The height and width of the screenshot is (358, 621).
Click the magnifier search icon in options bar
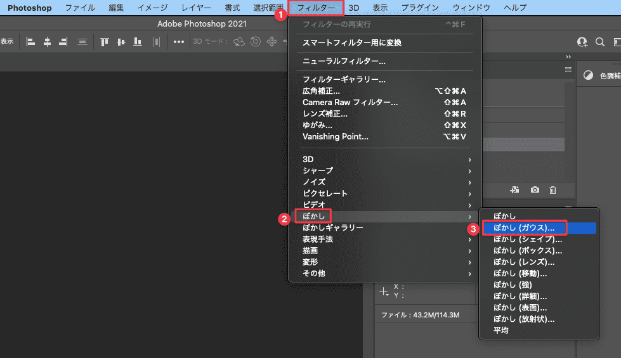coord(600,42)
